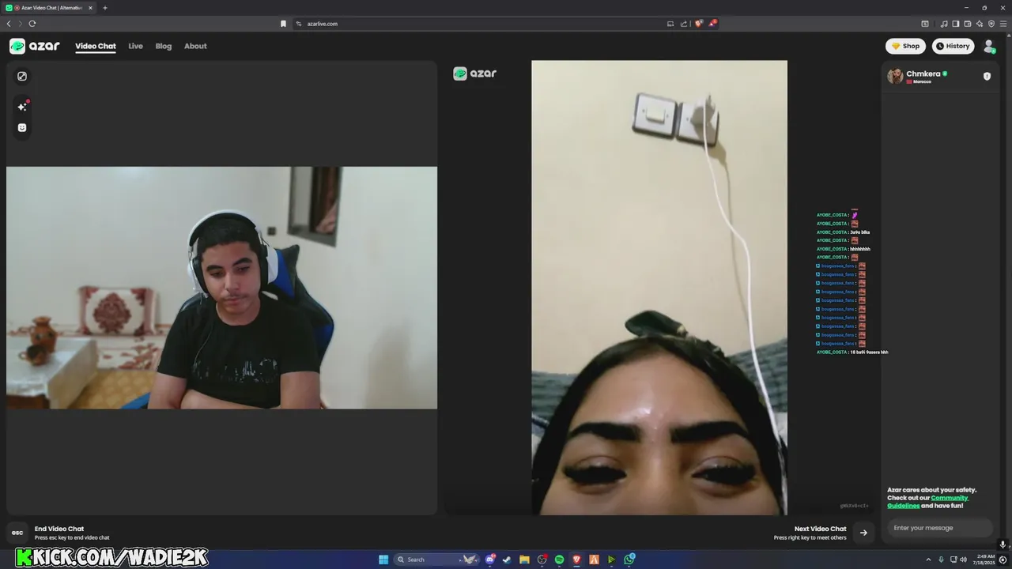Toggle the camera-off slash icon
This screenshot has height=569, width=1012.
click(22, 76)
